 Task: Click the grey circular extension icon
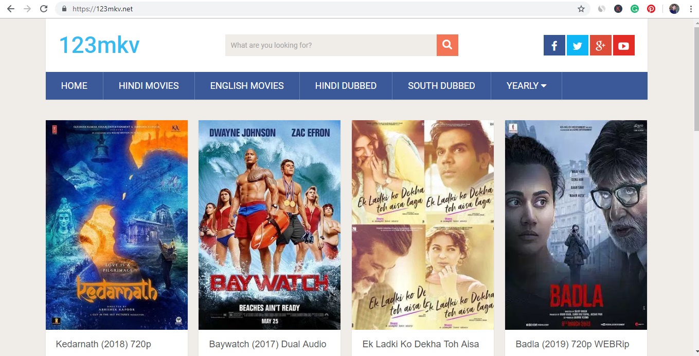(601, 9)
